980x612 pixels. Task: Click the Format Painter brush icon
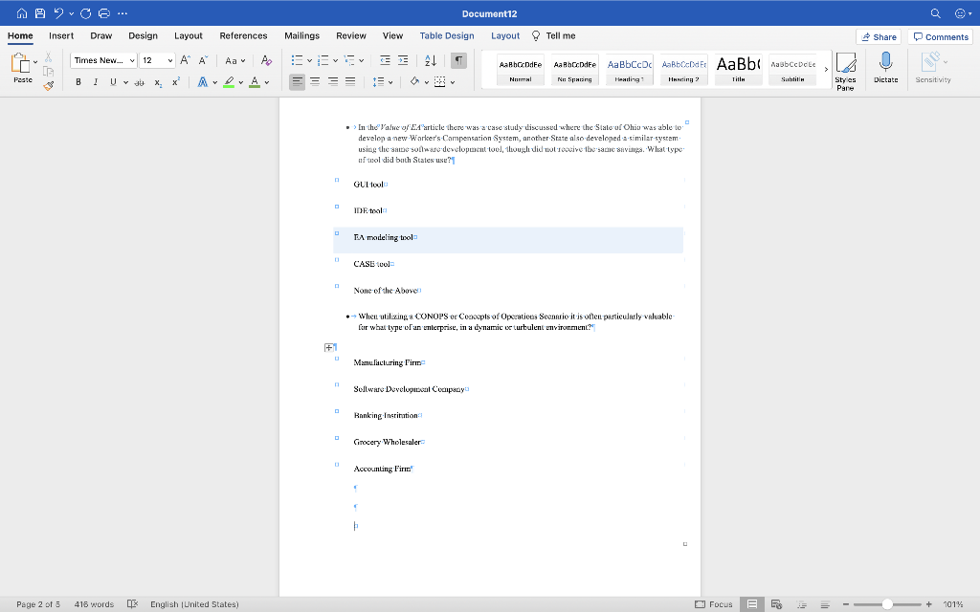pos(49,85)
